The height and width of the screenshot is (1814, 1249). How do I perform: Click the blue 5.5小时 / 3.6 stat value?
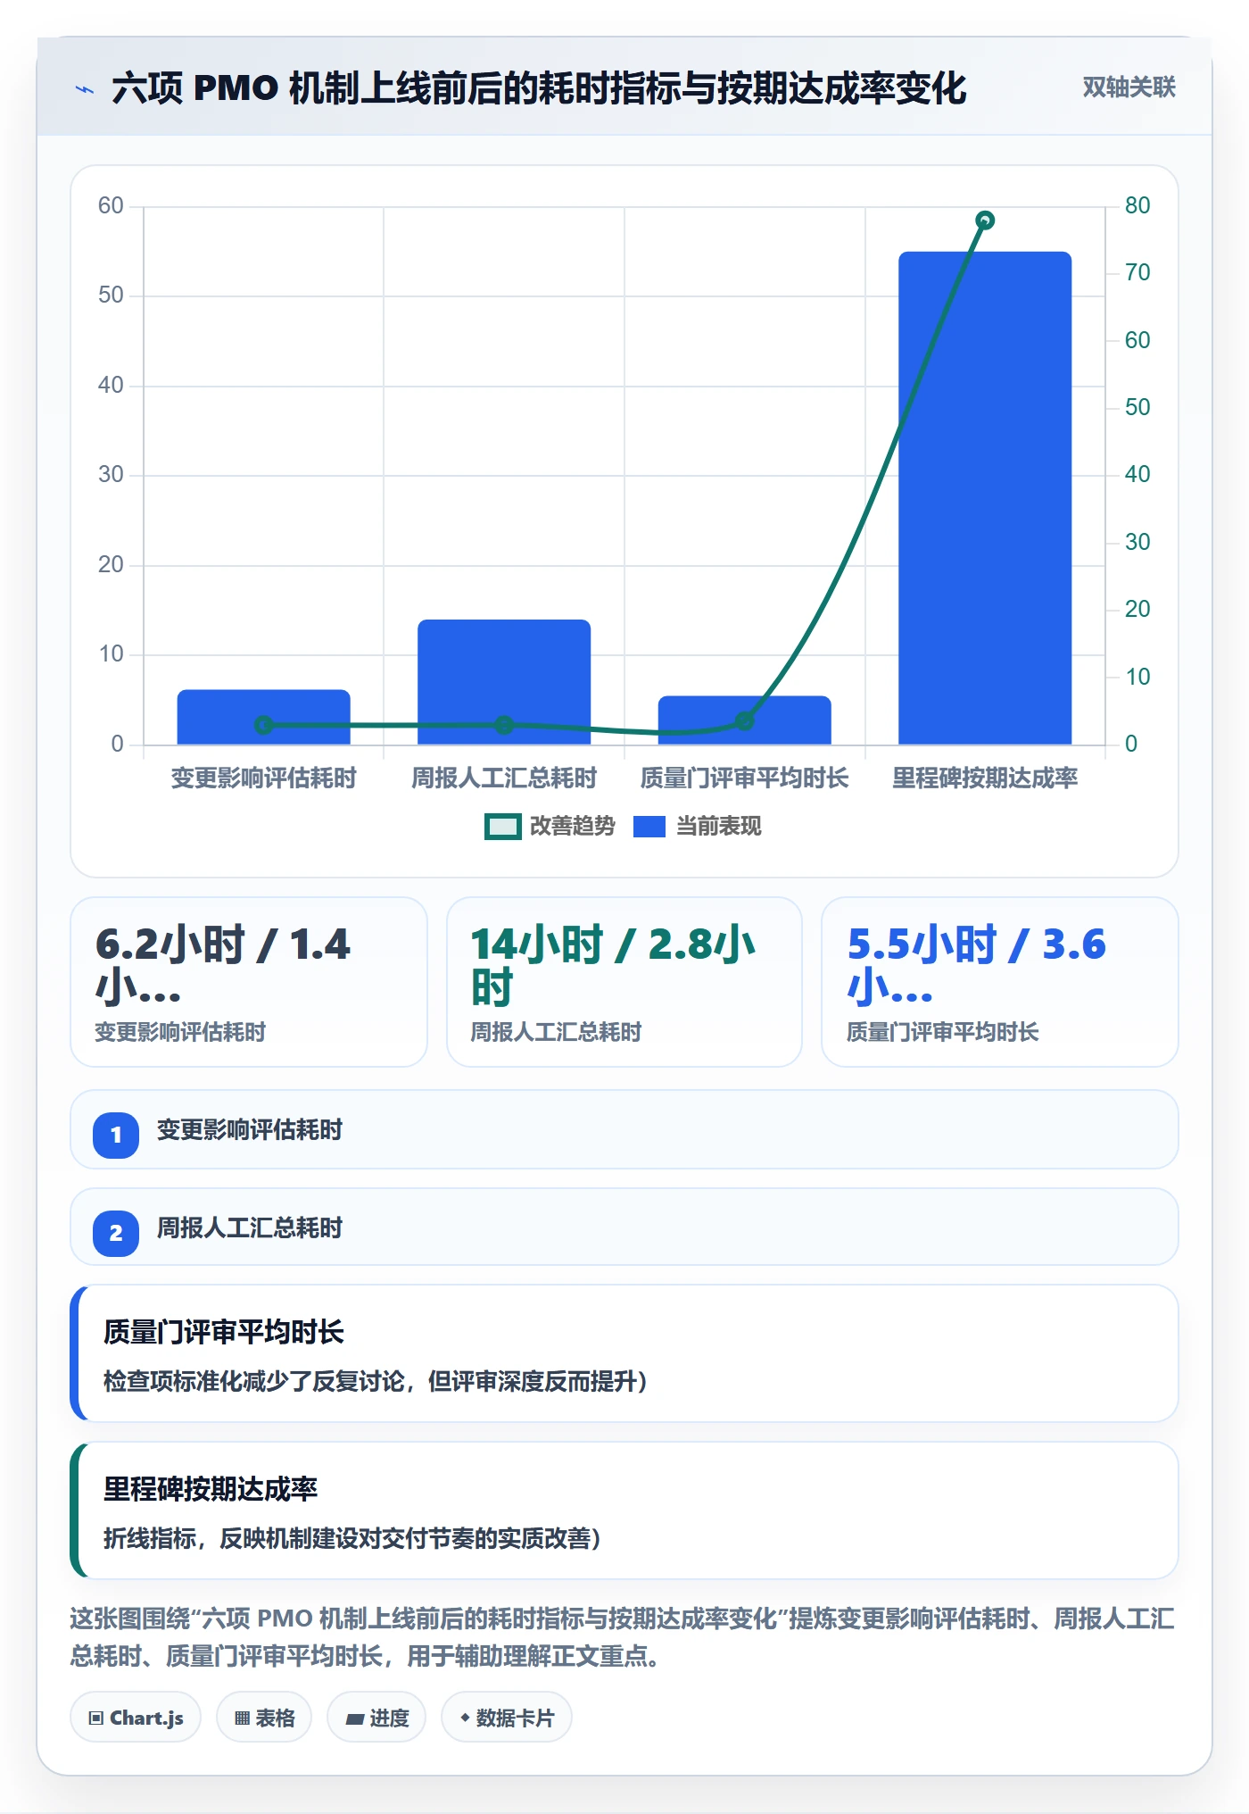977,965
